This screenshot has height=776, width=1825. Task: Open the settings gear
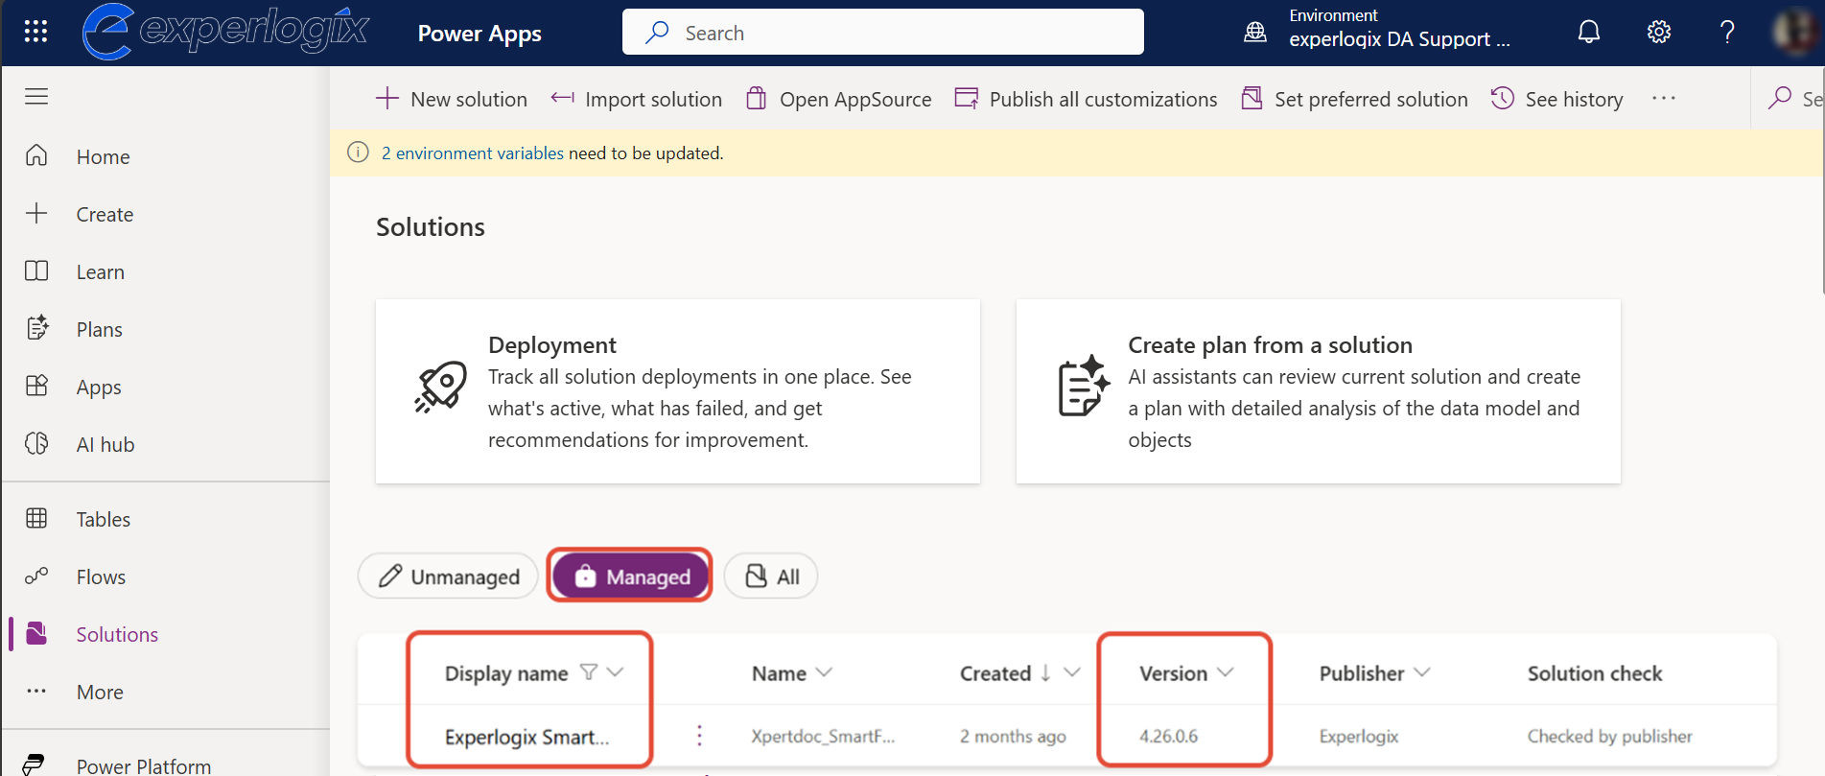point(1659,32)
